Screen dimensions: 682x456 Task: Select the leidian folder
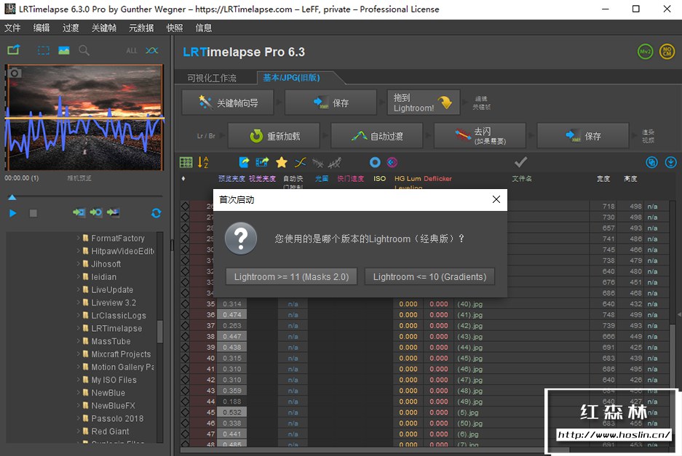pos(103,276)
